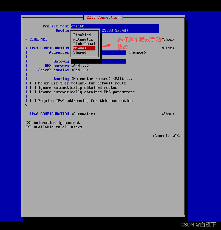Click the (No custom routes) text

pos(91,79)
